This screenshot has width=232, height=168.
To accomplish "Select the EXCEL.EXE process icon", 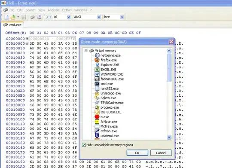I will [x=97, y=70].
